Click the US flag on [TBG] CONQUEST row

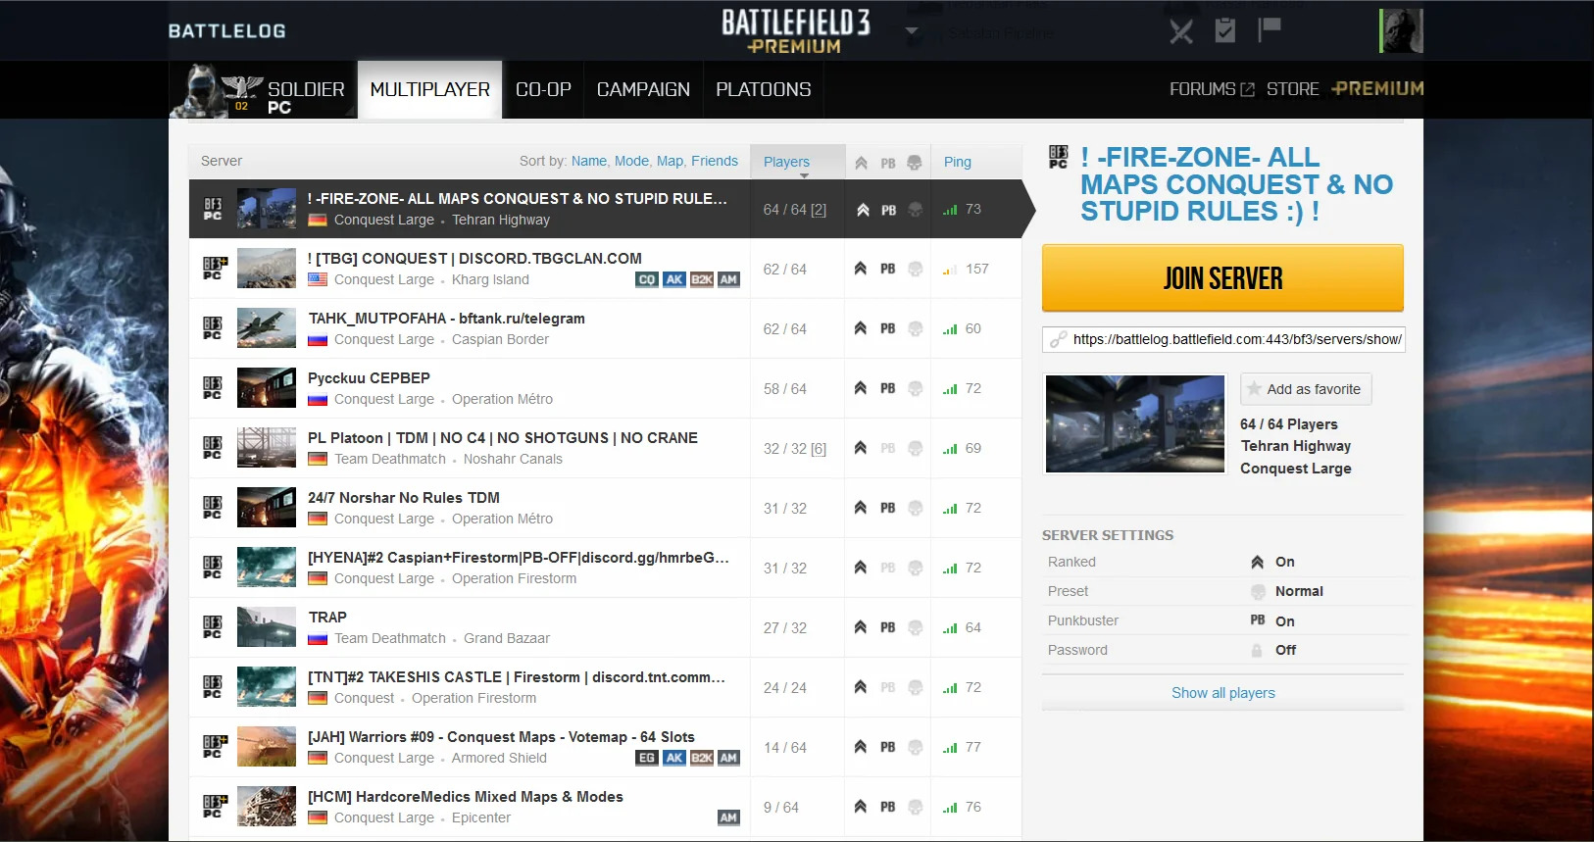[318, 279]
